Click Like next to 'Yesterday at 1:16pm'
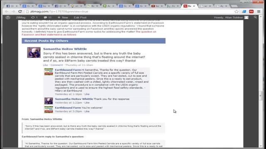Screen dimensions: 266x149 [87, 94]
